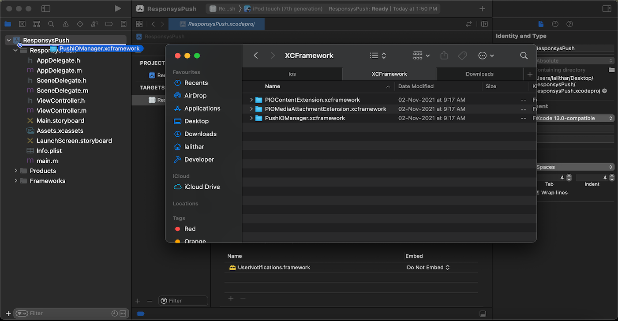The height and width of the screenshot is (321, 618).
Task: Show recent files filter clock icon
Action: tap(115, 314)
